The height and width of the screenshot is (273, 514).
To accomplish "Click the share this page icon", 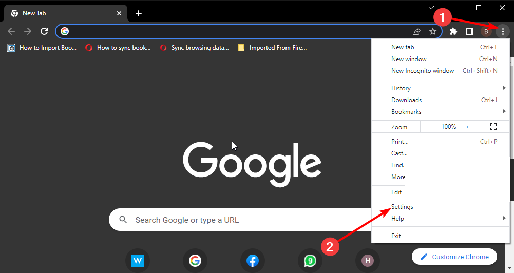I will (x=416, y=31).
